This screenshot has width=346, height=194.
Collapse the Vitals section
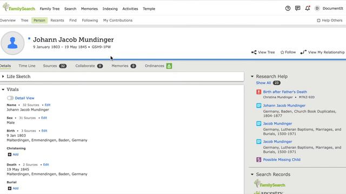click(3, 89)
